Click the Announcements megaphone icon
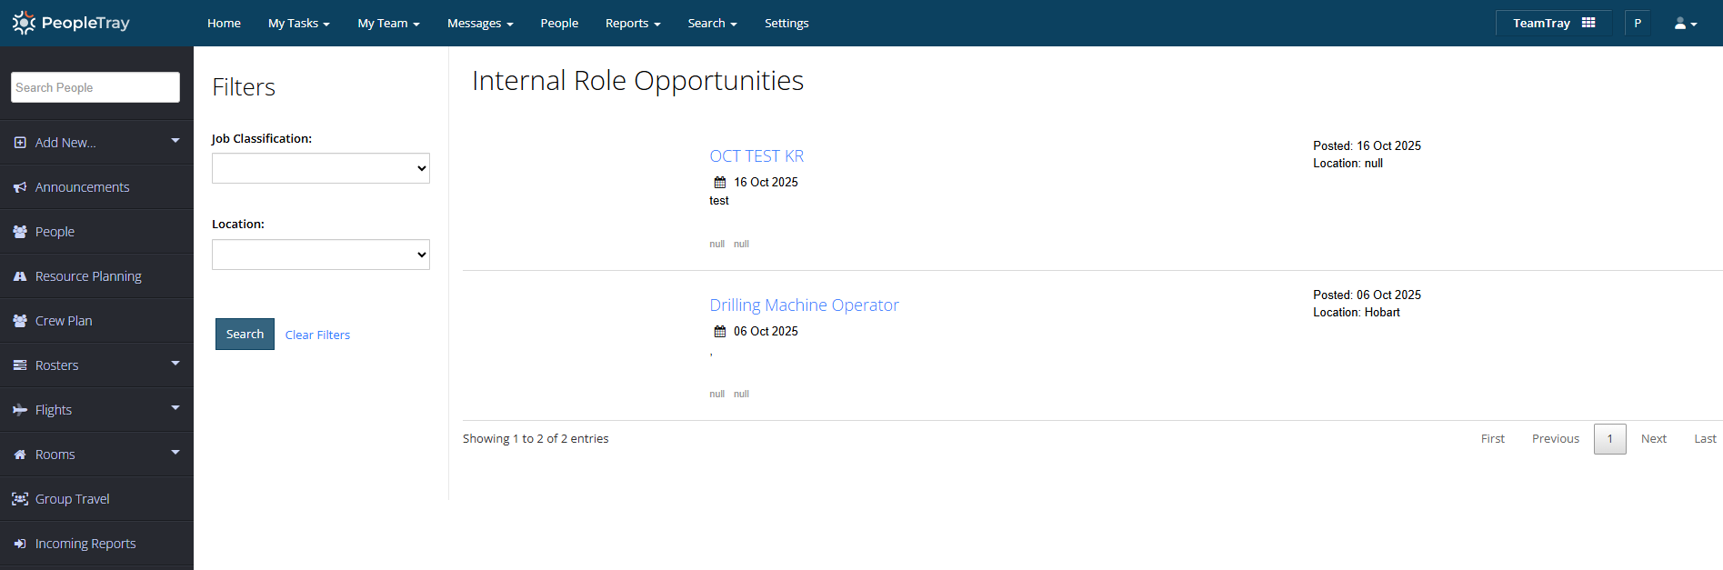 point(20,187)
